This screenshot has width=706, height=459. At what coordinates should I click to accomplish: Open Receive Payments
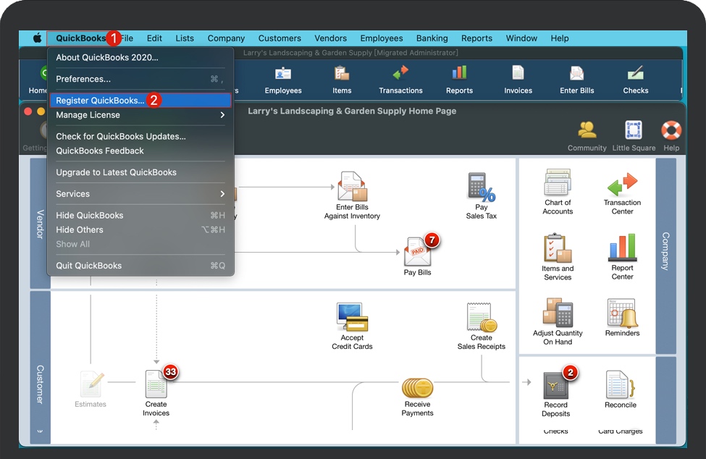click(417, 395)
